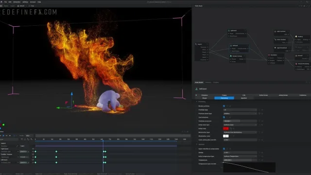Image resolution: width=311 pixels, height=175 pixels.
Task: Click the Light Environment node icon
Action: (275, 31)
